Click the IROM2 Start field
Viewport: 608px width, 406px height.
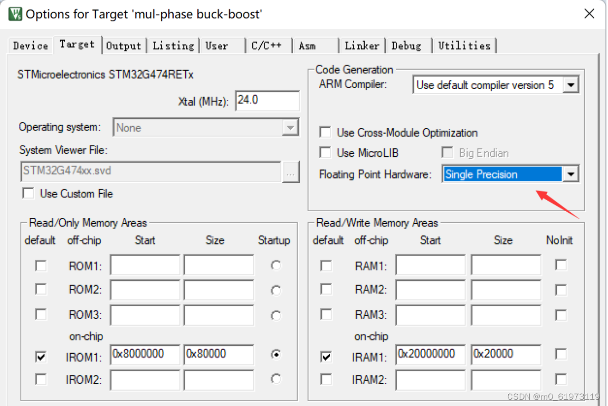pyautogui.click(x=145, y=380)
